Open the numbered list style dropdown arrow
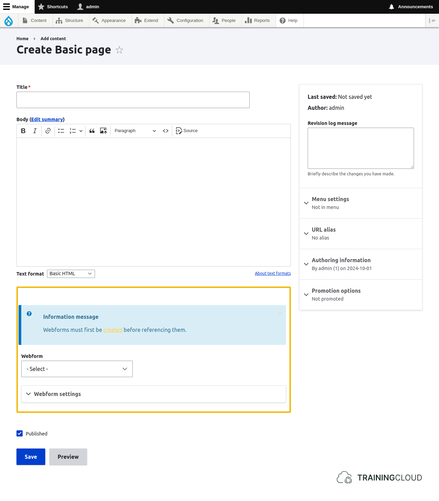The width and height of the screenshot is (439, 501). click(x=81, y=131)
